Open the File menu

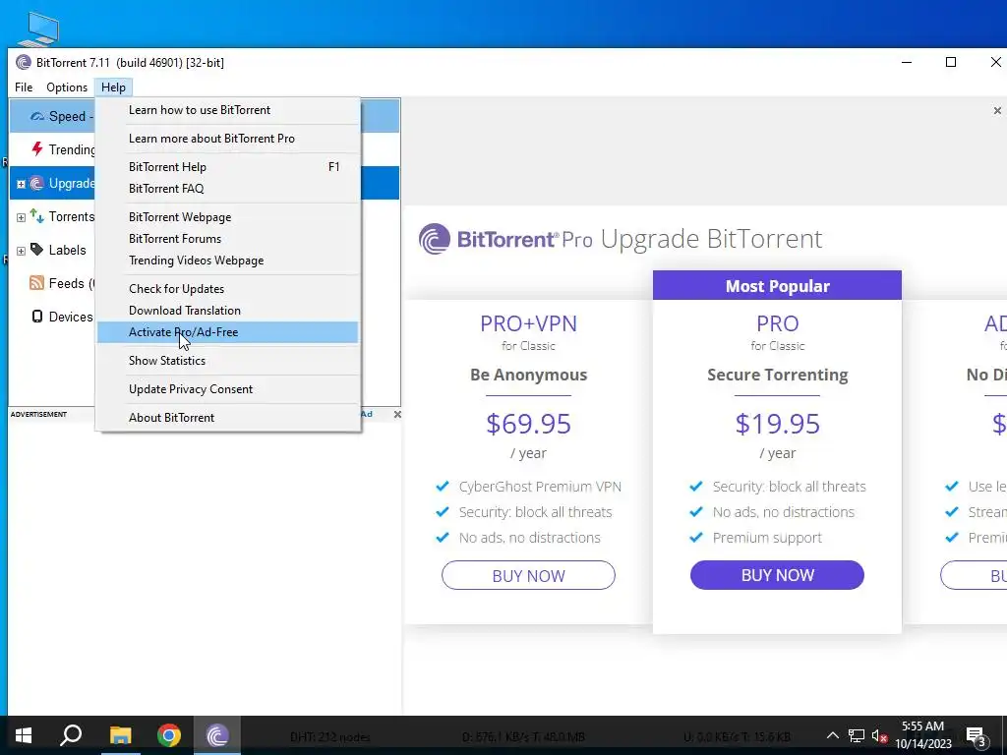(24, 87)
